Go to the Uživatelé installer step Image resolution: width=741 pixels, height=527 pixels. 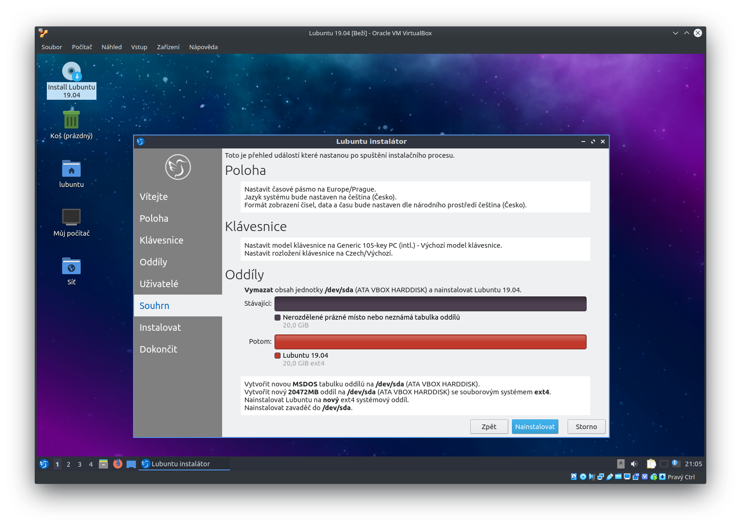tap(178, 284)
